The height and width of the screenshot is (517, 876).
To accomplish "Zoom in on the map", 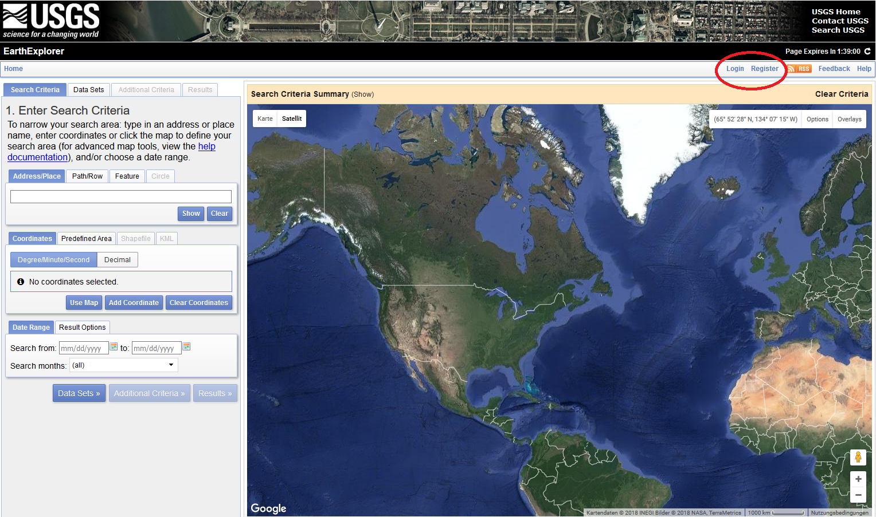I will (x=858, y=479).
